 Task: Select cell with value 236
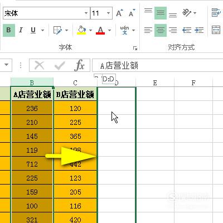[x=32, y=108]
